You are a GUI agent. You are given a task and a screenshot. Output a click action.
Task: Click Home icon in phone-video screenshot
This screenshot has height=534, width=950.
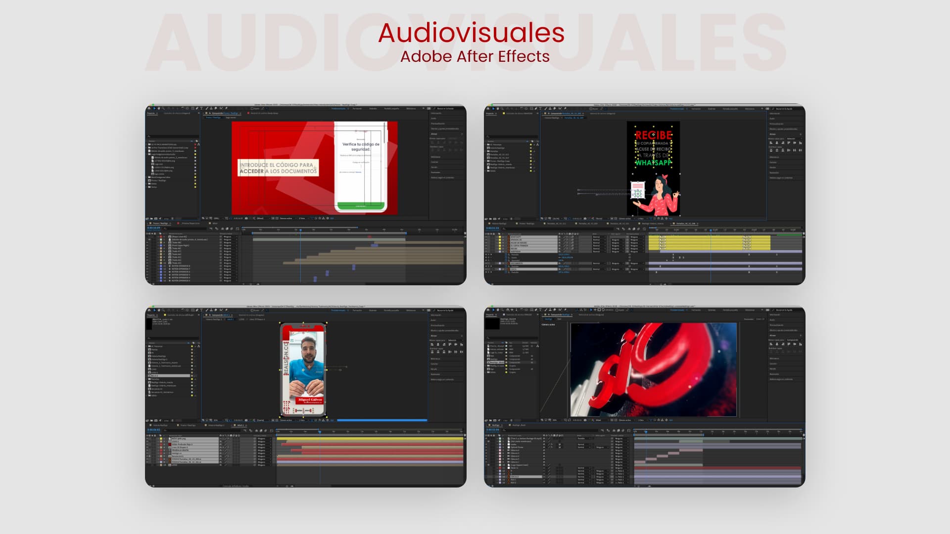pos(149,310)
